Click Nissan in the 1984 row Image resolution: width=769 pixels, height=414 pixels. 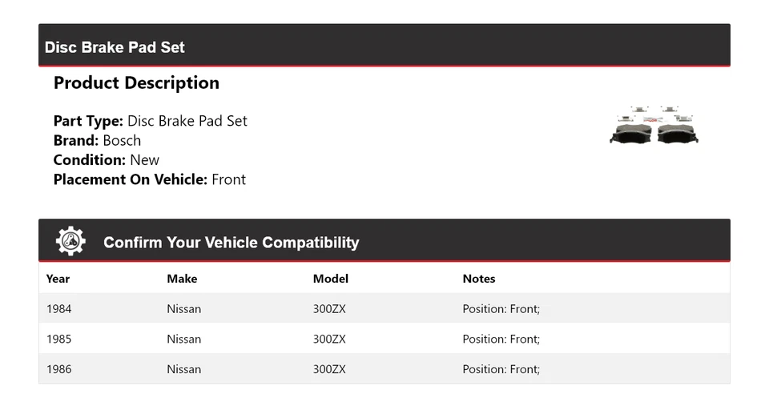(183, 309)
